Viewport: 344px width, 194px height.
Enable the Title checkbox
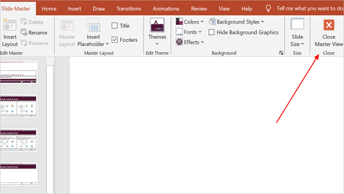[x=115, y=26]
